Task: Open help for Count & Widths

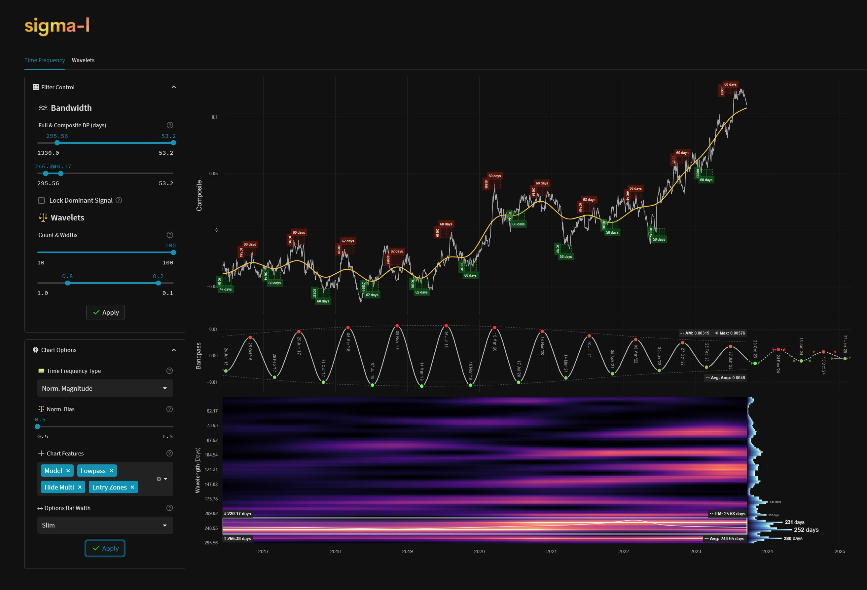Action: 170,235
